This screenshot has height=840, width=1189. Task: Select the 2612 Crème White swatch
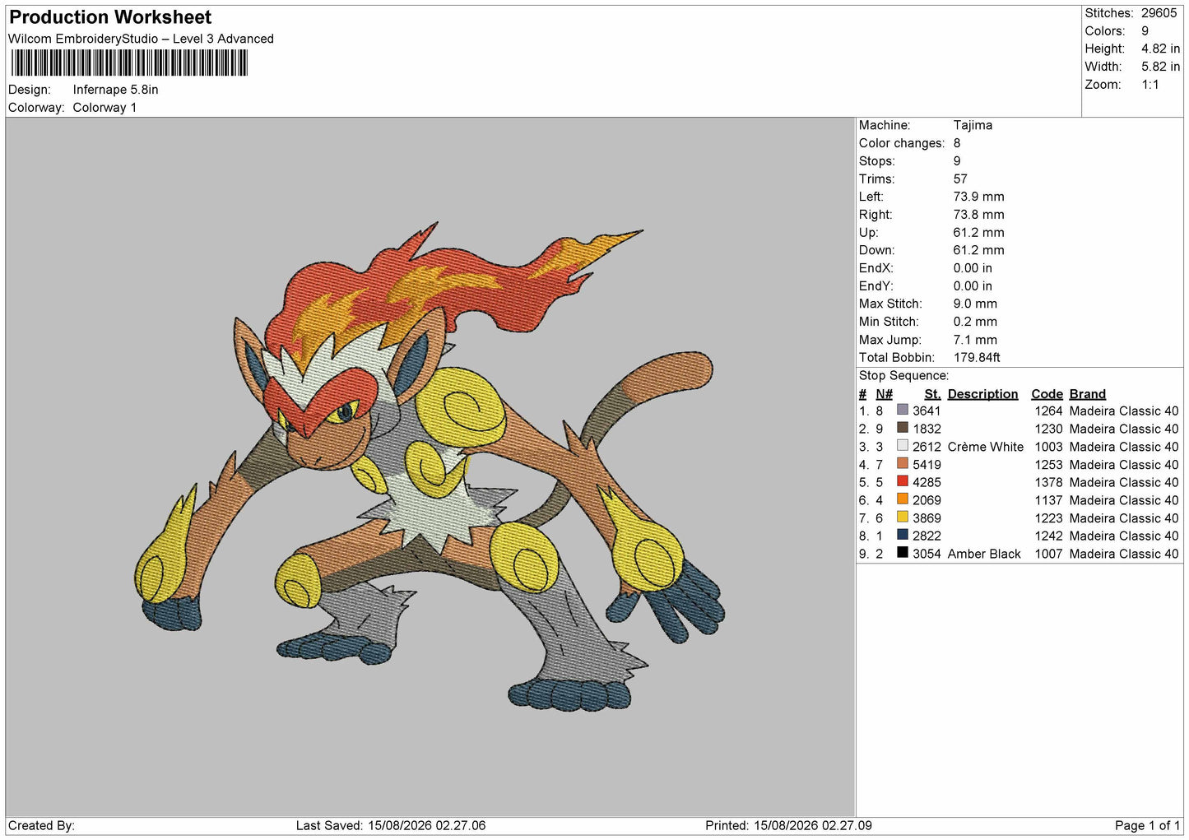click(x=903, y=446)
